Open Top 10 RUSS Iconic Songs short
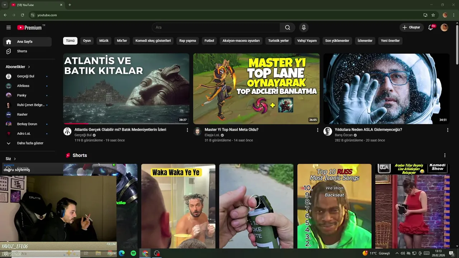459x258 pixels. coord(335,206)
